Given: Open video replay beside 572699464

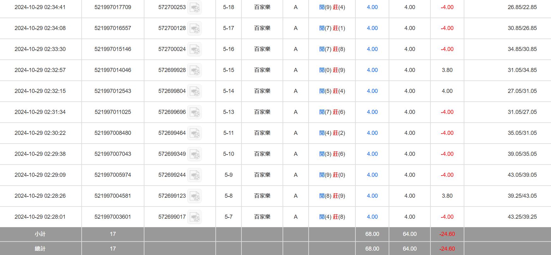Looking at the screenshot, I should (x=195, y=133).
